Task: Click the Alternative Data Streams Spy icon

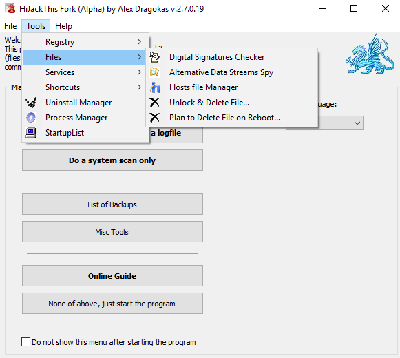Action: (155, 72)
